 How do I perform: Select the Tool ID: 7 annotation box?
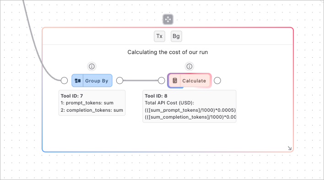[92, 103]
